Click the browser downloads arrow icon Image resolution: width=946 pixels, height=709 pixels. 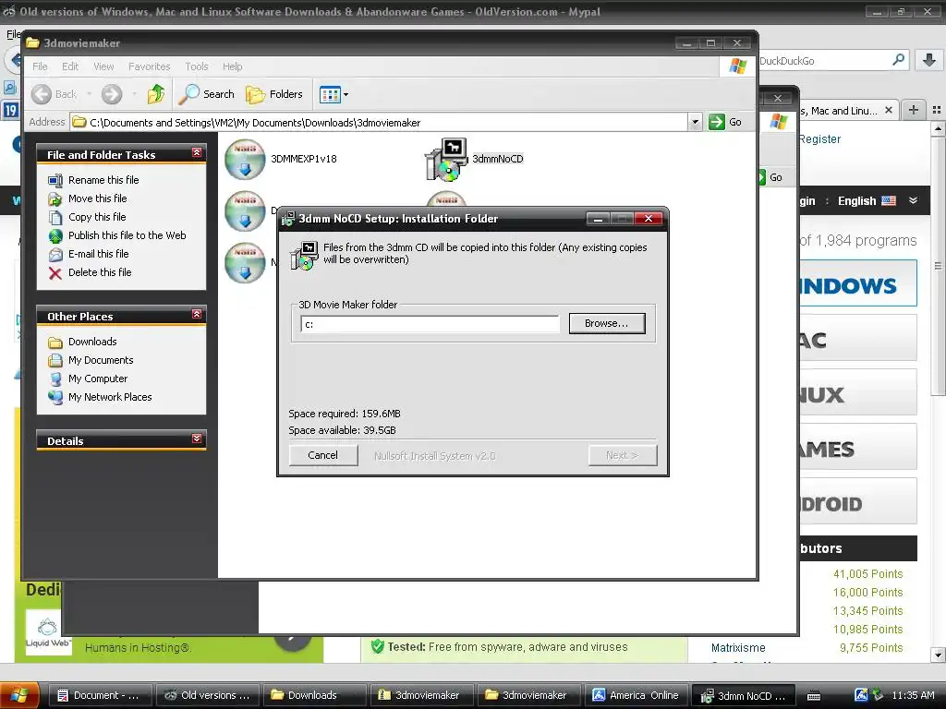[929, 60]
